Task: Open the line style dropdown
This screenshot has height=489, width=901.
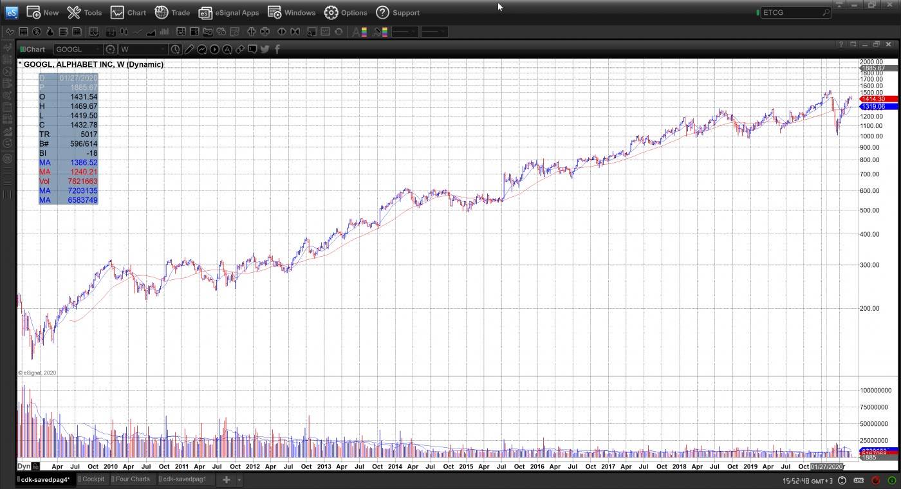Action: click(405, 32)
